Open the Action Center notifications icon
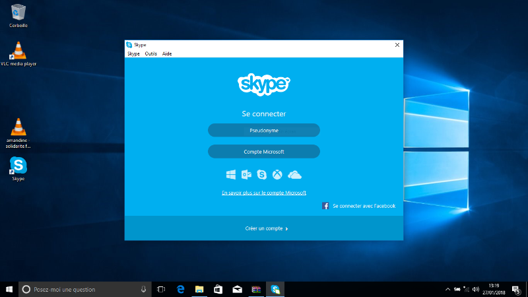The image size is (528, 297). (x=516, y=289)
